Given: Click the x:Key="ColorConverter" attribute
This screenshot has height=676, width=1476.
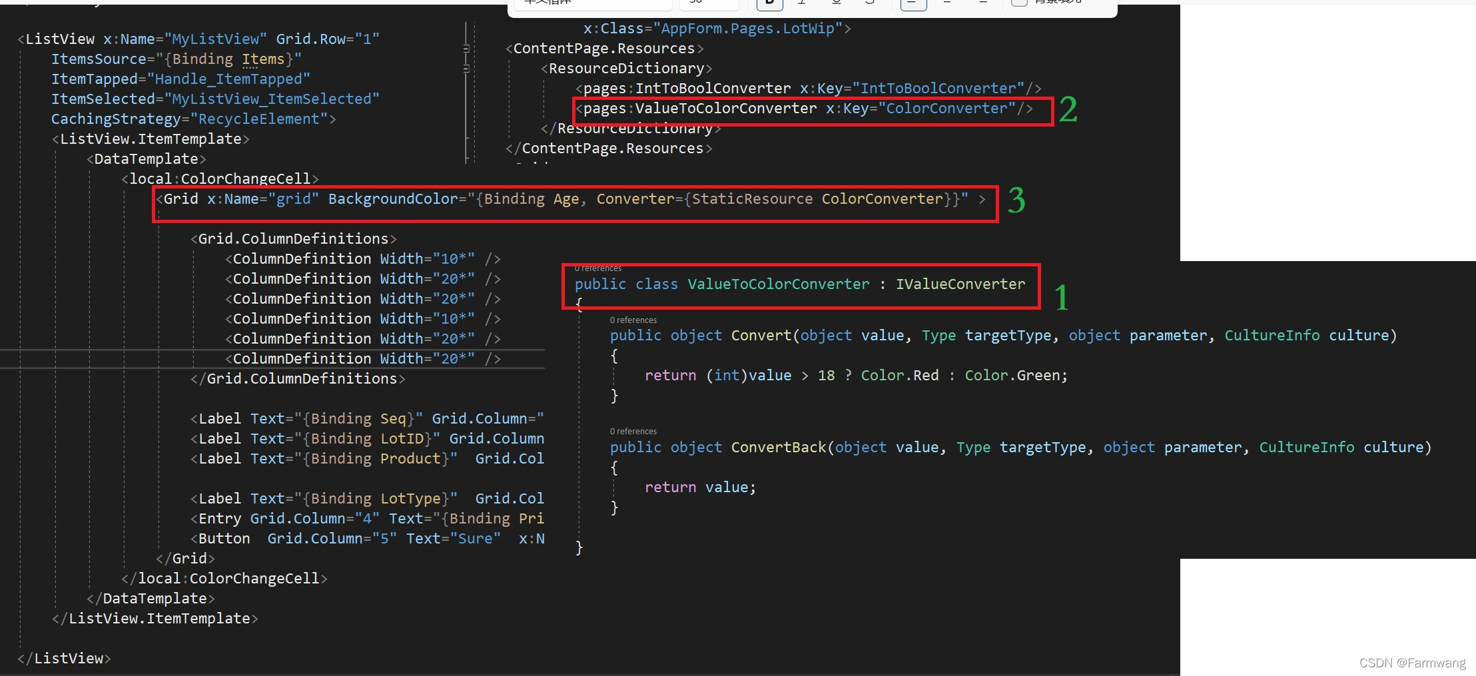Looking at the screenshot, I should [921, 109].
